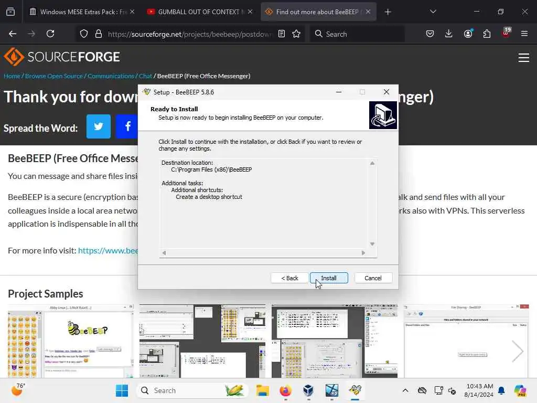Show site security padlock info

point(99,34)
